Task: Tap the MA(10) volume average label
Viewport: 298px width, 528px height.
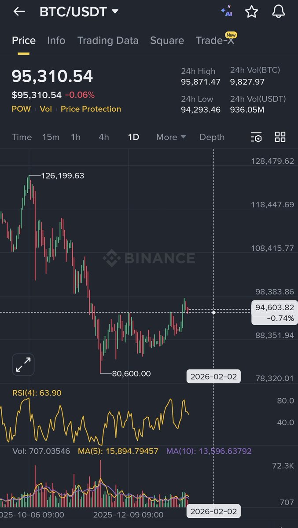Action: click(x=209, y=451)
